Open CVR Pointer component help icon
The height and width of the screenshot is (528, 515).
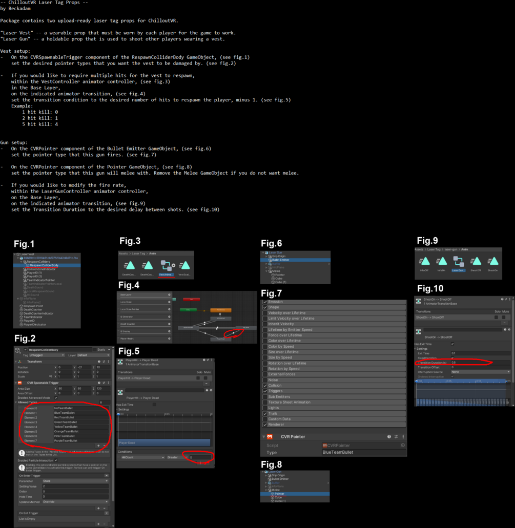pyautogui.click(x=389, y=436)
